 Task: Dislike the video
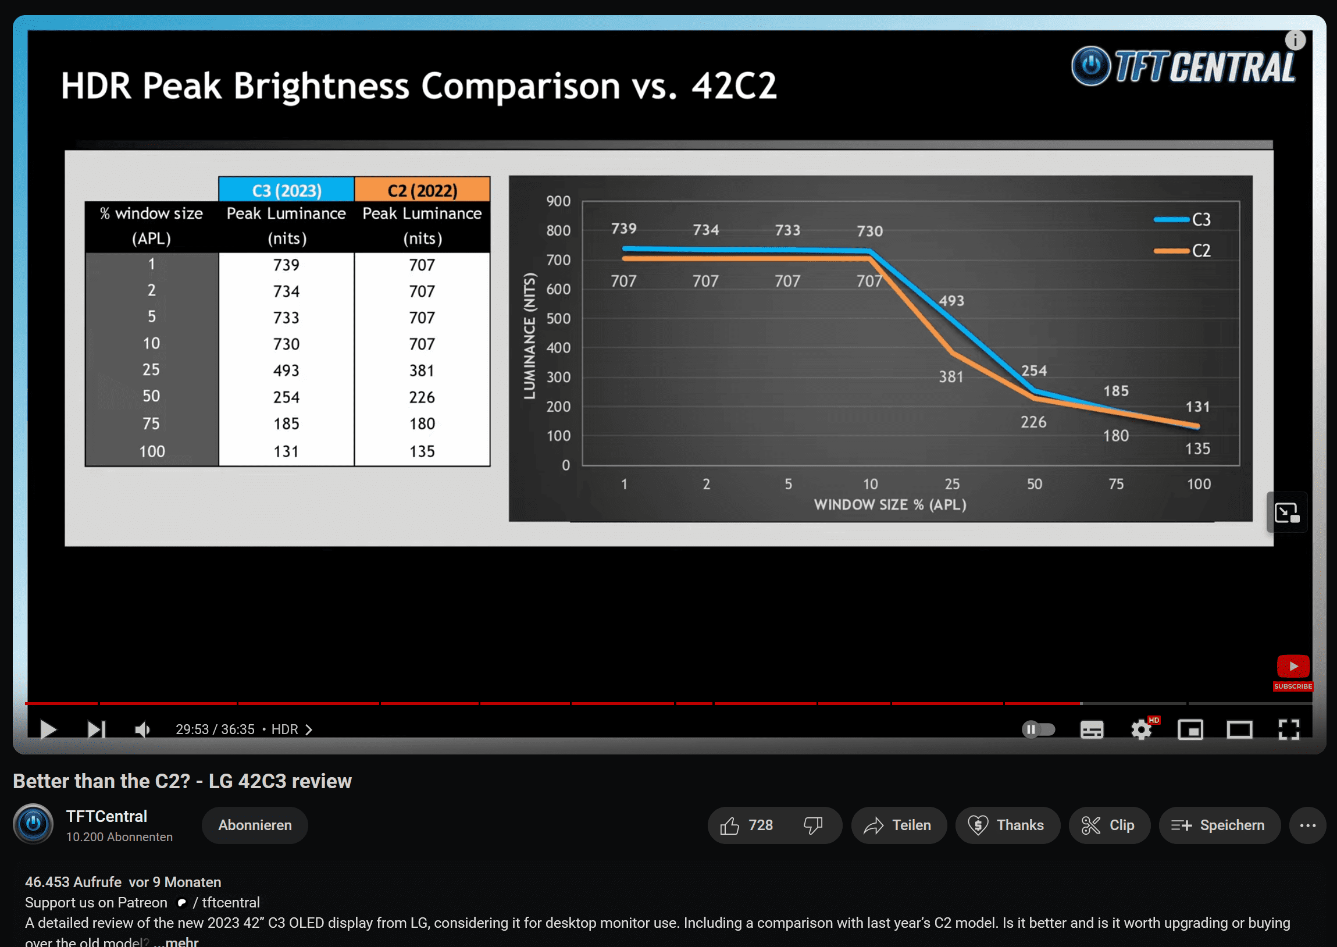[x=812, y=825]
